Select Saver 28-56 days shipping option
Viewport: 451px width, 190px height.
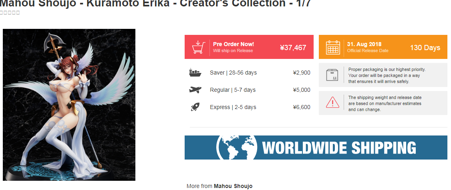250,73
